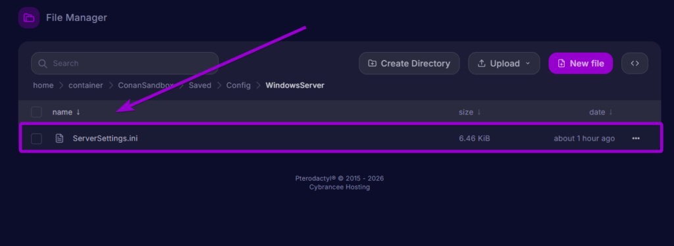The width and height of the screenshot is (674, 246).
Task: Sort files by size column
Action: pyautogui.click(x=469, y=112)
